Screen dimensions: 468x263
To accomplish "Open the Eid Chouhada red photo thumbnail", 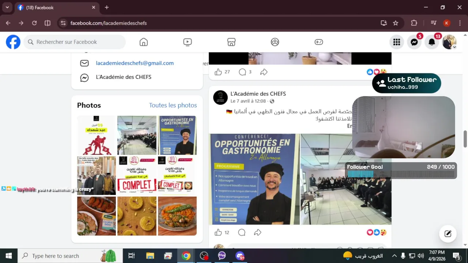I will [96, 135].
